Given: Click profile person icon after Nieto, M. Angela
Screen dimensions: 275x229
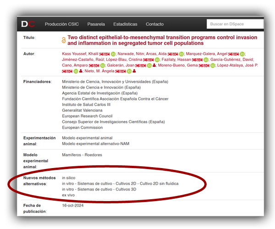Looking at the screenshot, I should [x=134, y=71].
